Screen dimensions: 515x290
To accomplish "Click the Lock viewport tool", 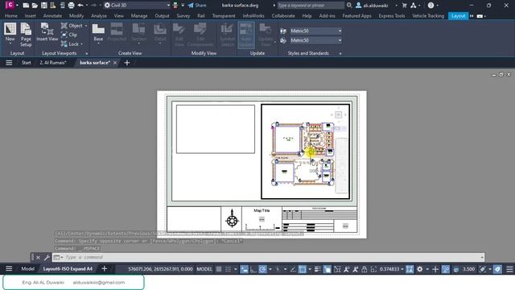I will click(70, 44).
